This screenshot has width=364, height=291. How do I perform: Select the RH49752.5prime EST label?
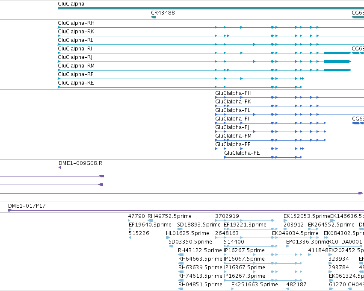coord(169,216)
